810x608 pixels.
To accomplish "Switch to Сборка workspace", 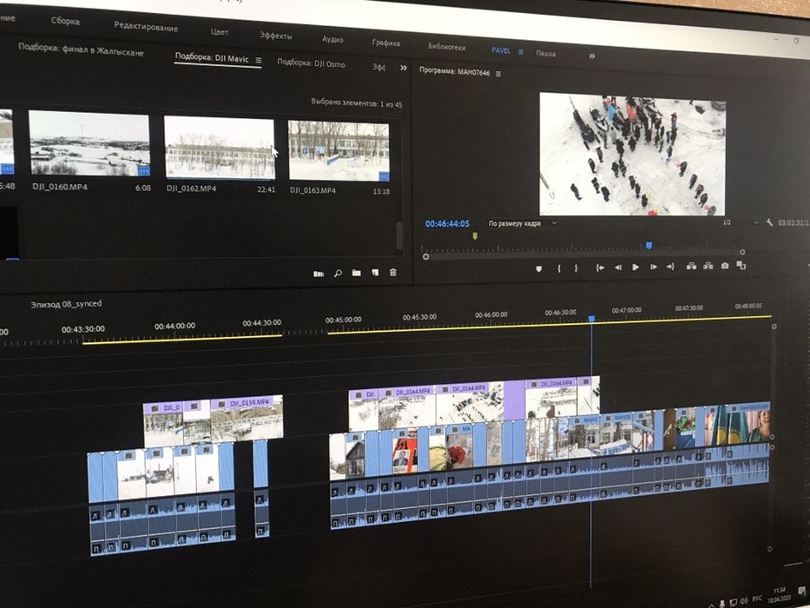I will pyautogui.click(x=65, y=21).
